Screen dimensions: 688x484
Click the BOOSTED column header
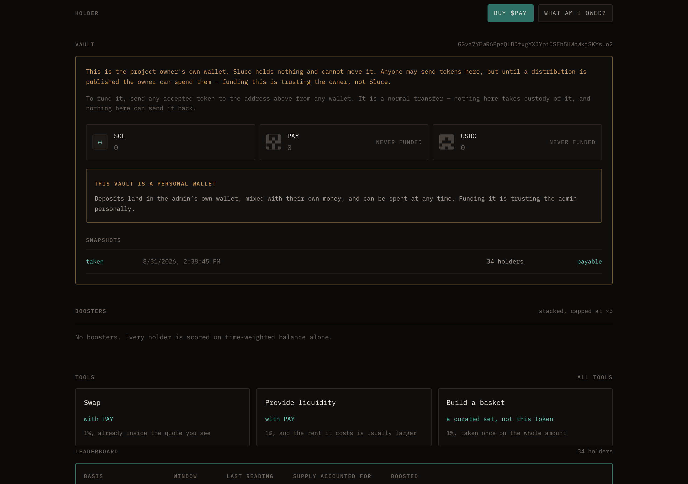tap(404, 476)
